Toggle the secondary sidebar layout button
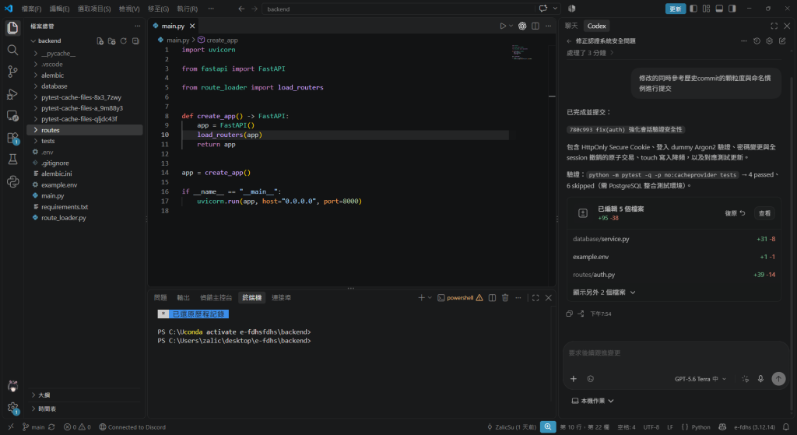 (732, 9)
